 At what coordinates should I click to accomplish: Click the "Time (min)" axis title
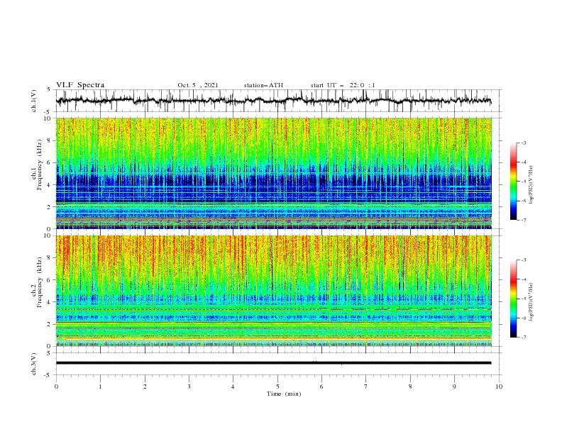pos(284,394)
